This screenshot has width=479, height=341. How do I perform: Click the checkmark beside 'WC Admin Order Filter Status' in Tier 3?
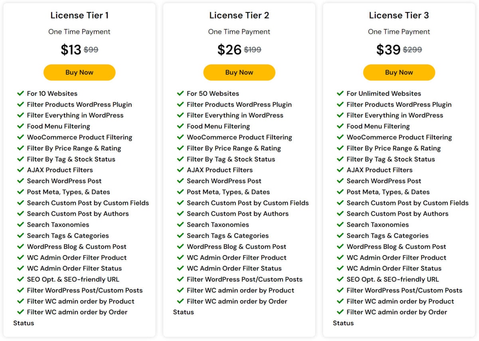(340, 268)
